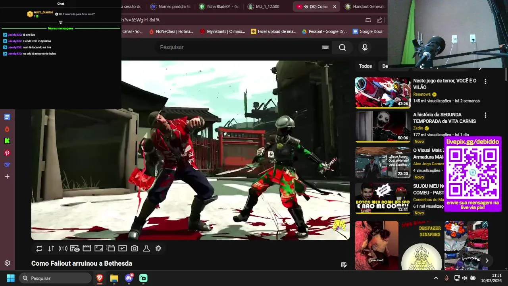Show hidden system tray icons
Viewport: 508px width, 286px height.
(436, 278)
